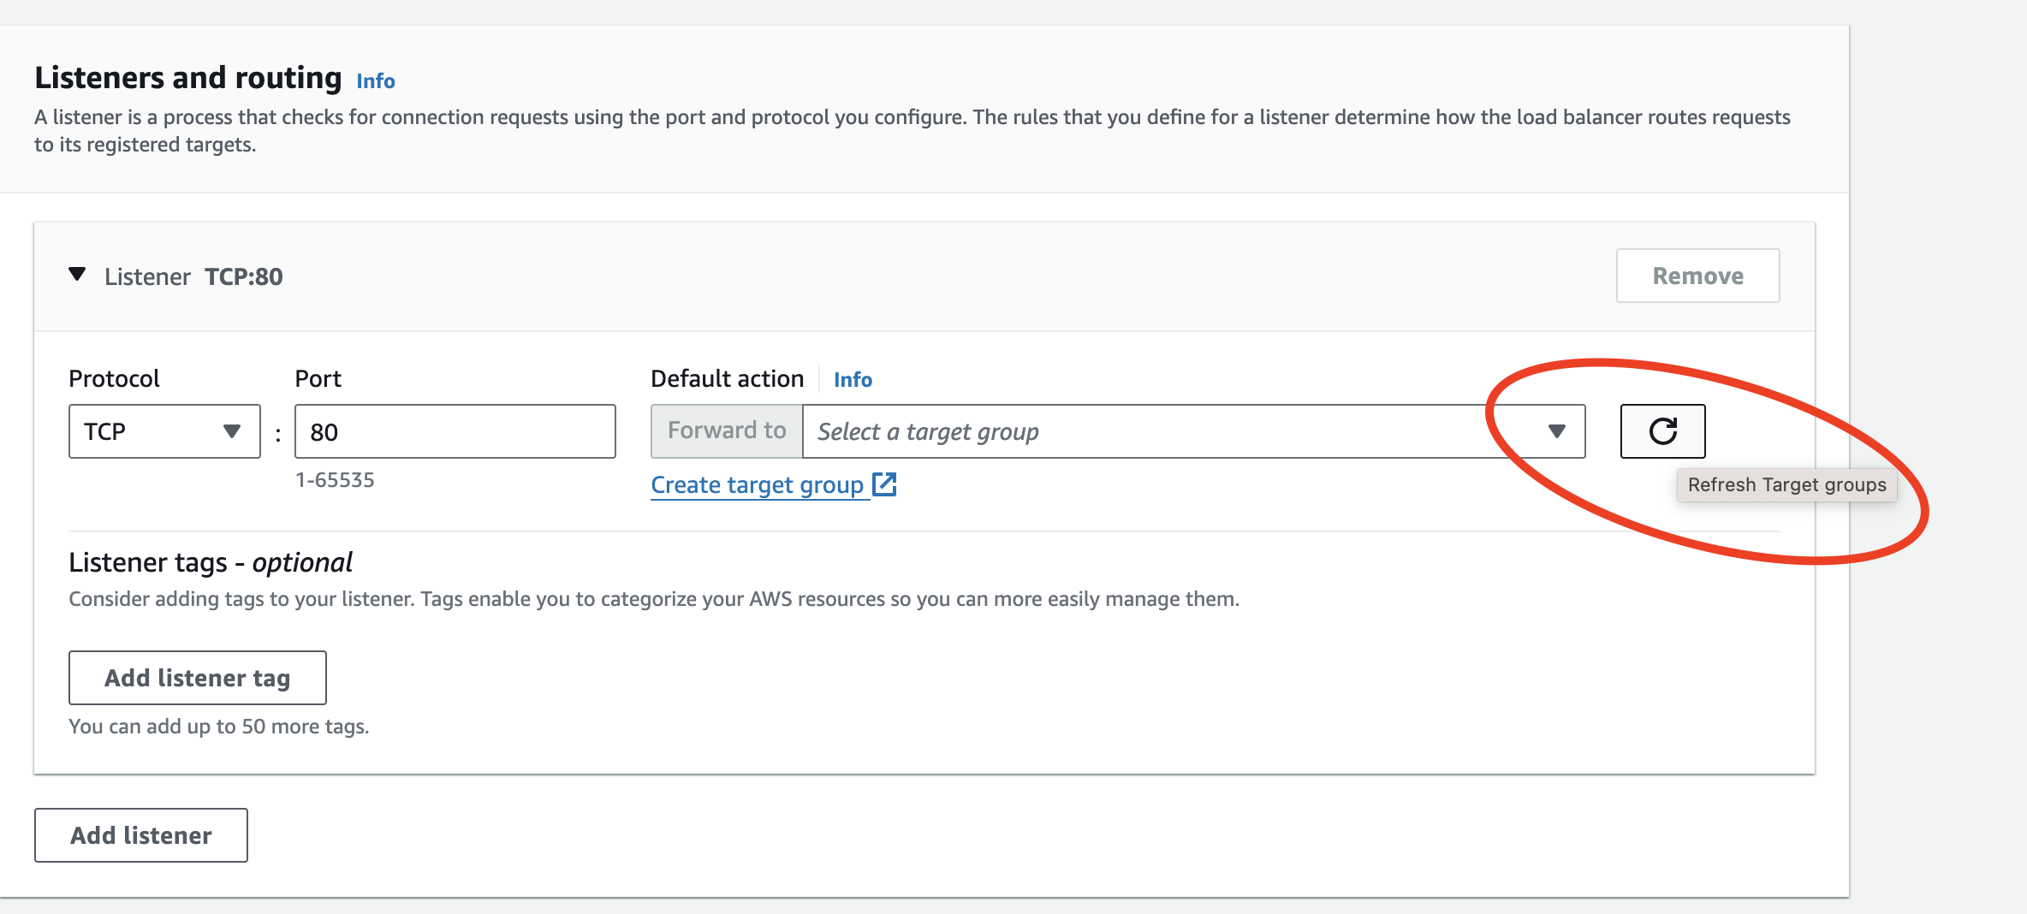Click the Forward to action segment
2027x914 pixels.
pyautogui.click(x=725, y=430)
